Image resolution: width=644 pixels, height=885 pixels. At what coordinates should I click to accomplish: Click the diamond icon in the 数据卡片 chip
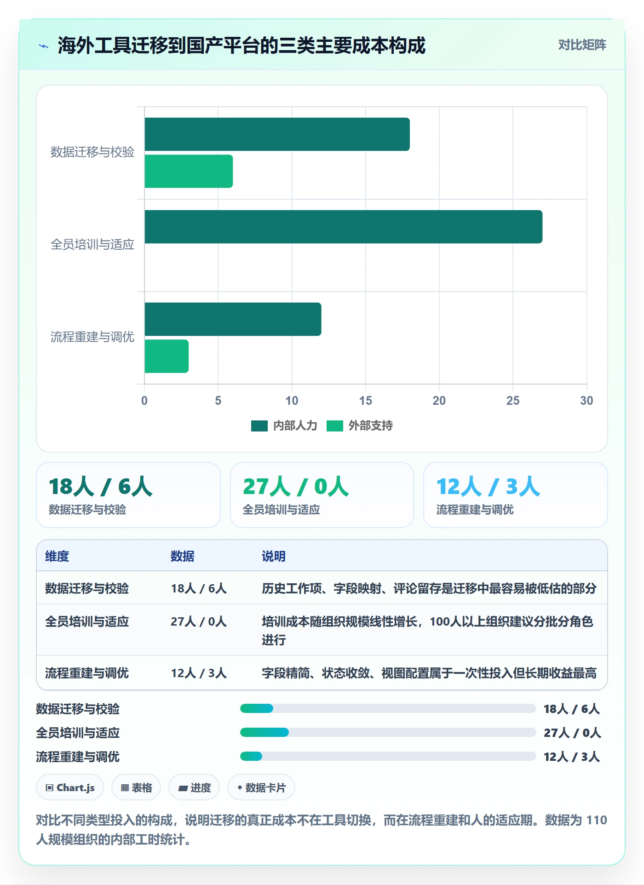[x=240, y=787]
